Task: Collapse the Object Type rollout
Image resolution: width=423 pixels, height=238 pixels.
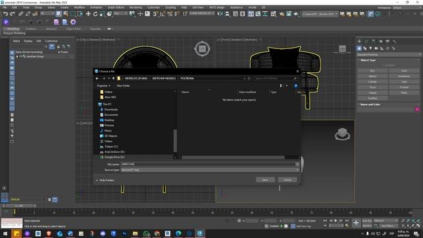Action: tap(368, 60)
